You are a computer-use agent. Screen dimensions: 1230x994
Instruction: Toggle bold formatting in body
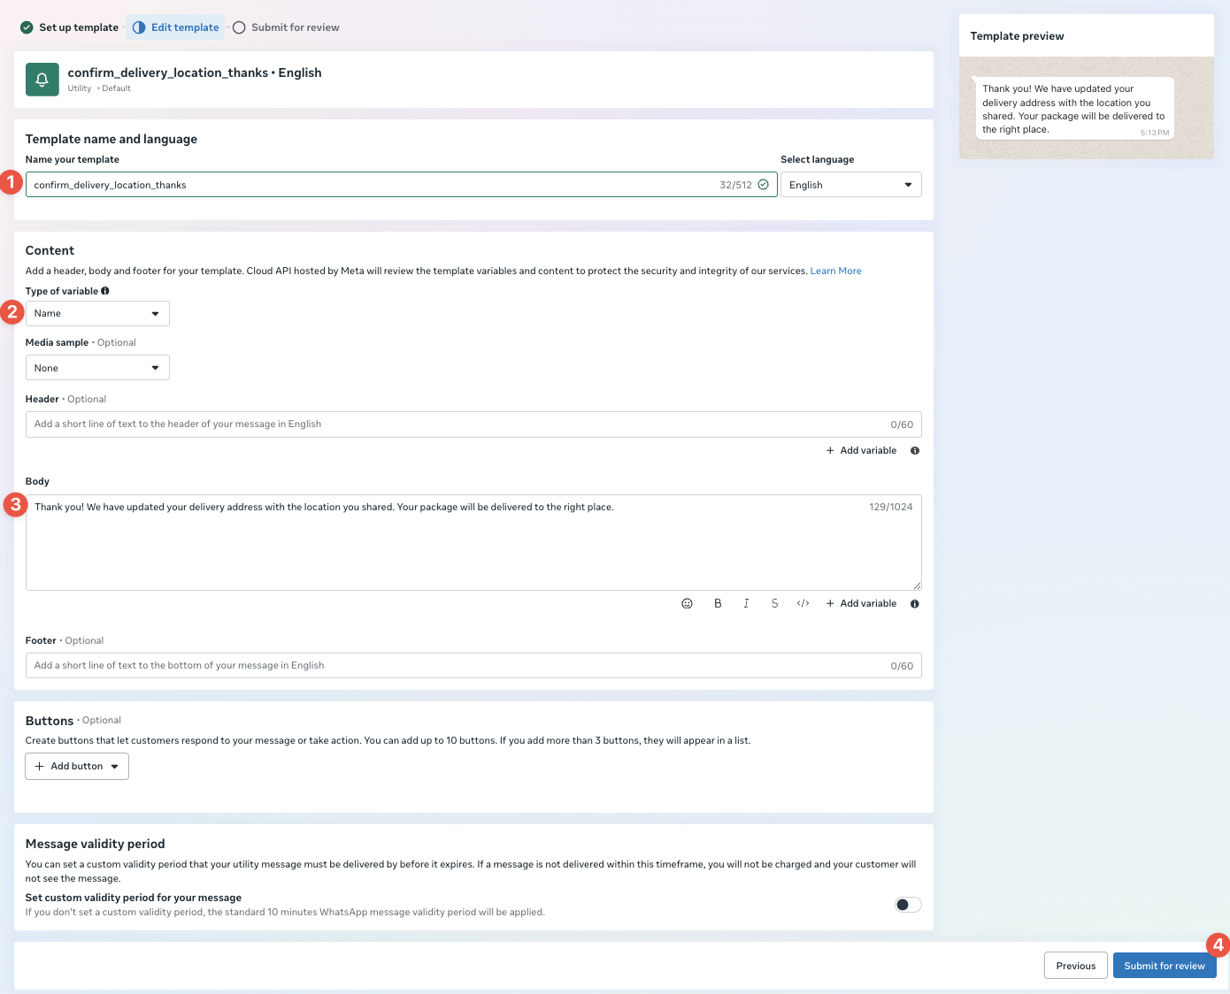click(x=718, y=603)
